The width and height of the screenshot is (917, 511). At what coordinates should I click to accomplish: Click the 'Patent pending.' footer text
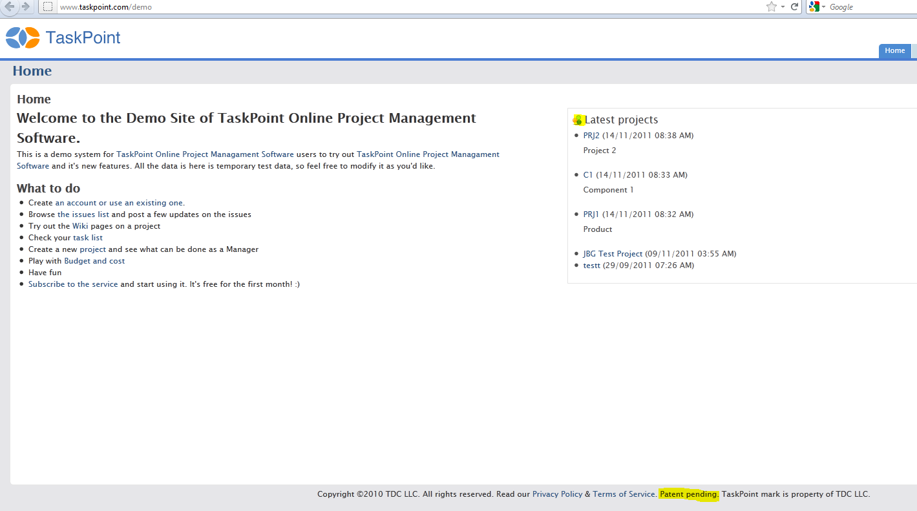(689, 494)
